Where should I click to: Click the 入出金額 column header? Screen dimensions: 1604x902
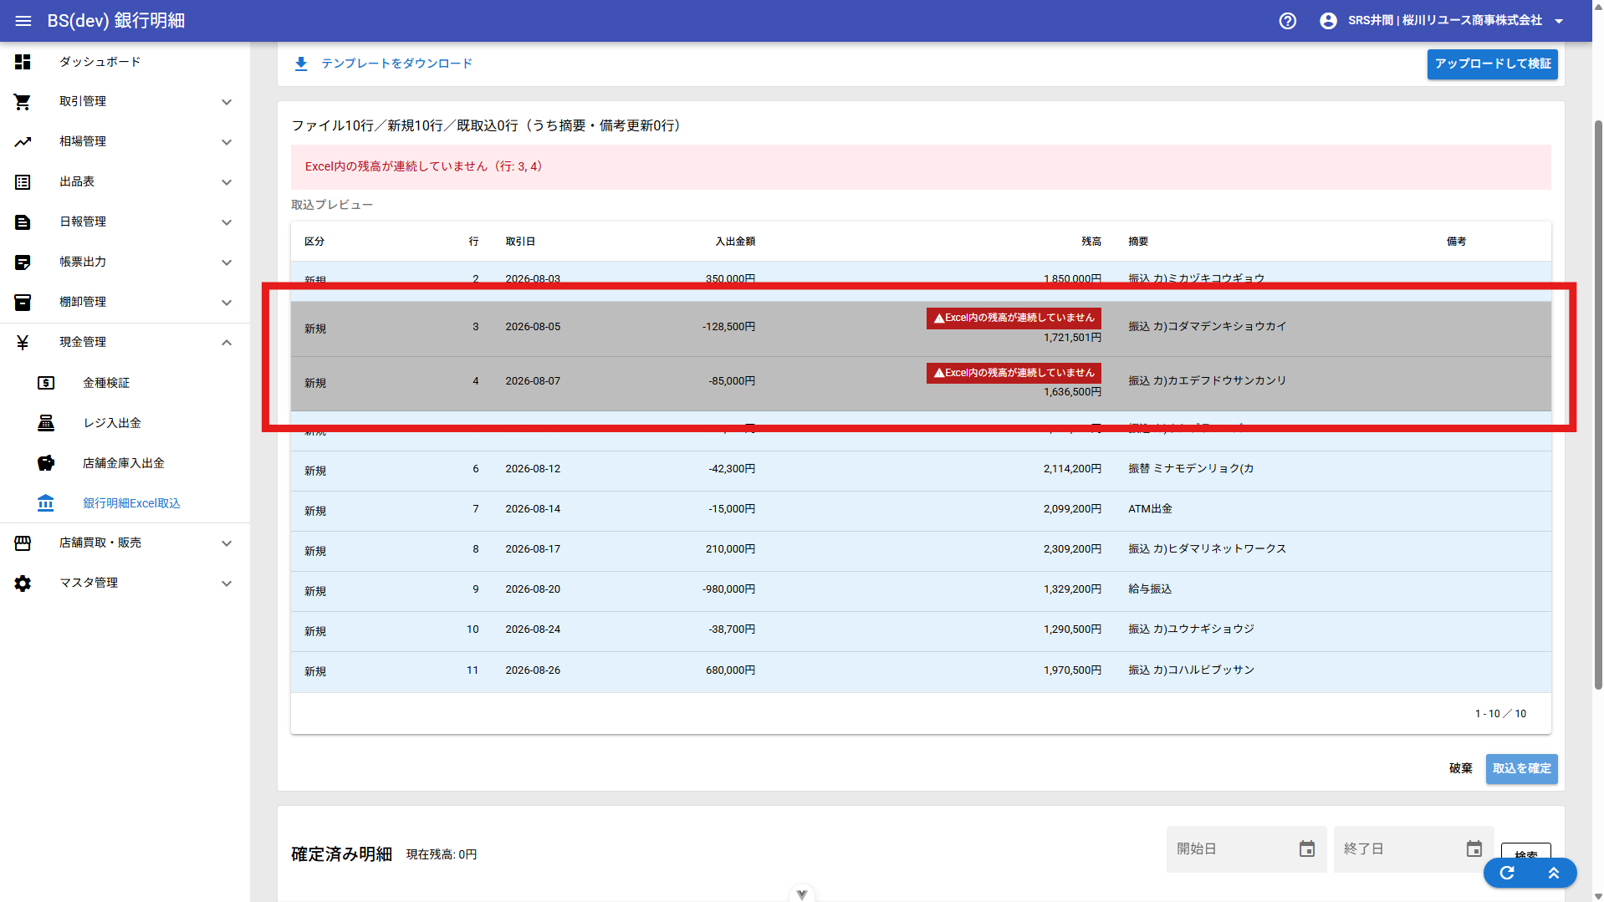pyautogui.click(x=735, y=242)
